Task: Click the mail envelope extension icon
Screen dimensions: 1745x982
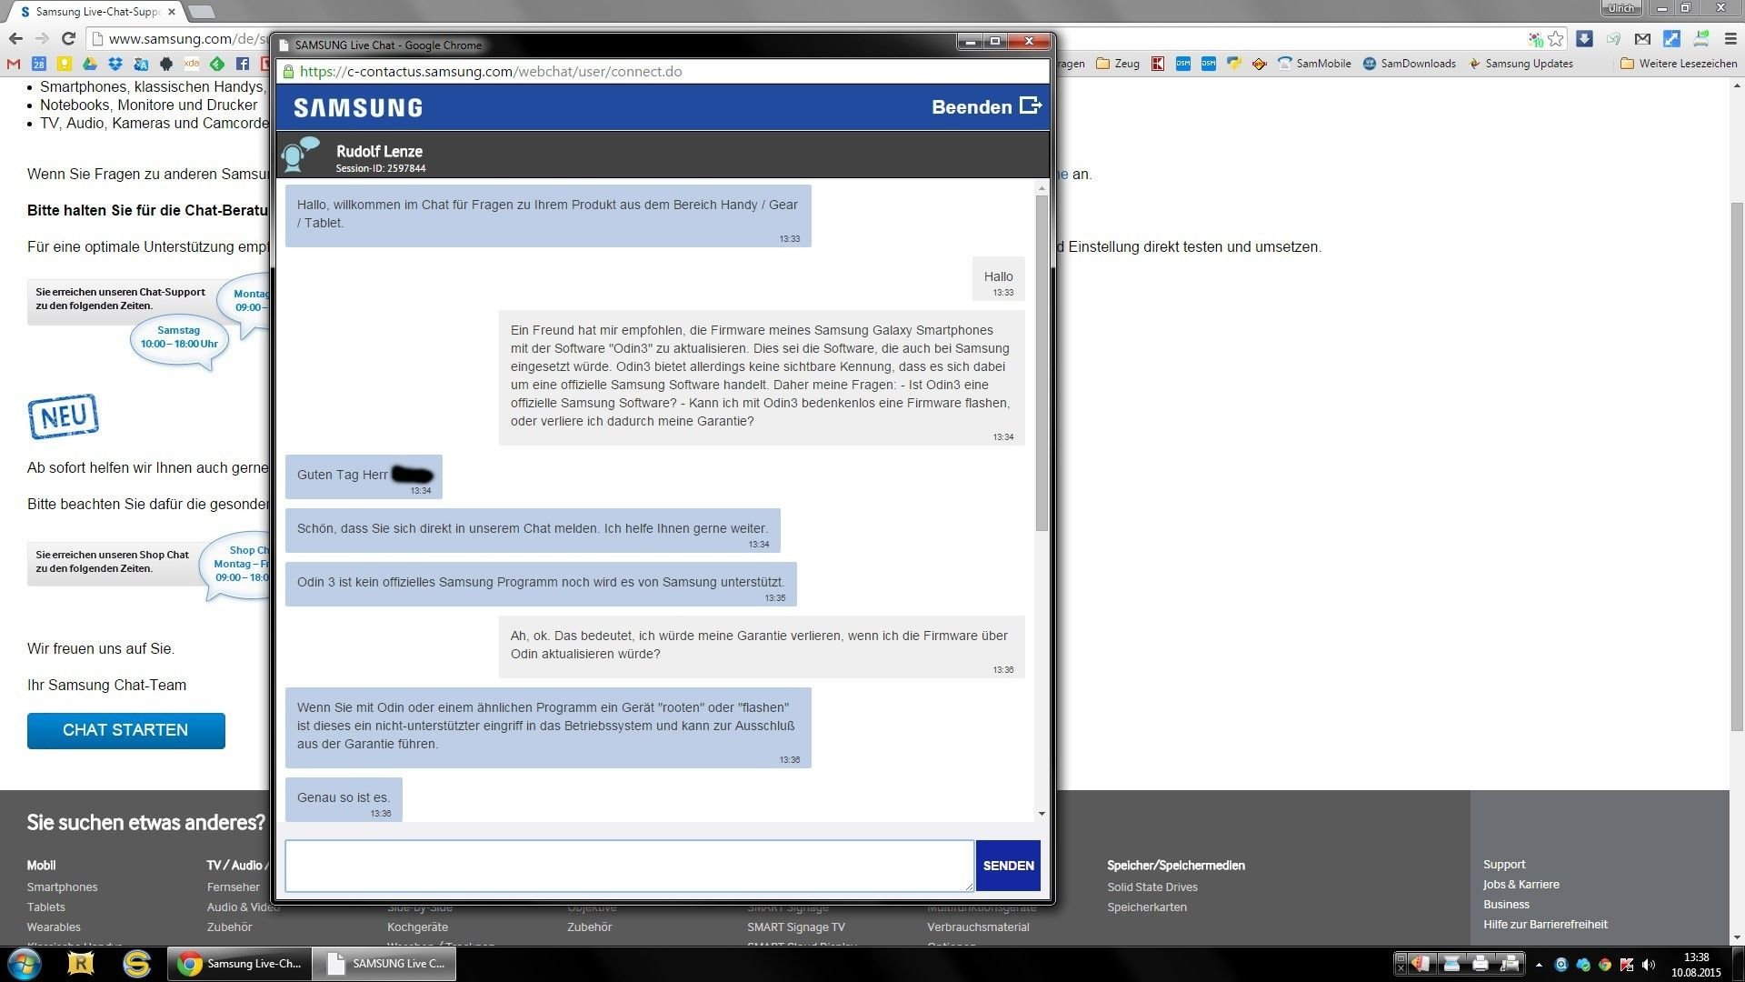Action: click(x=1642, y=38)
